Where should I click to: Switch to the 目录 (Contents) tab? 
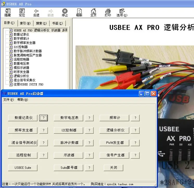tap(9, 23)
